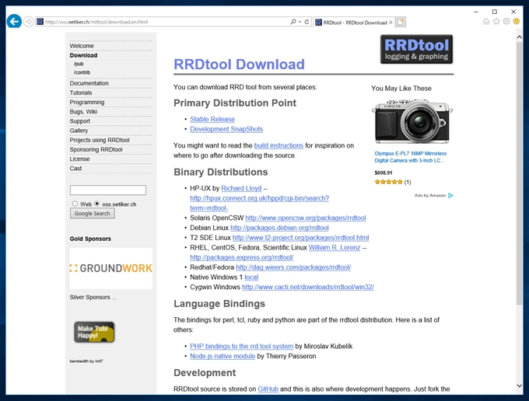Open William R. Lorenz link
529x401 pixels.
(335, 247)
